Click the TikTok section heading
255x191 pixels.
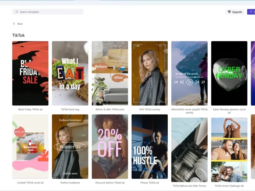point(18,35)
